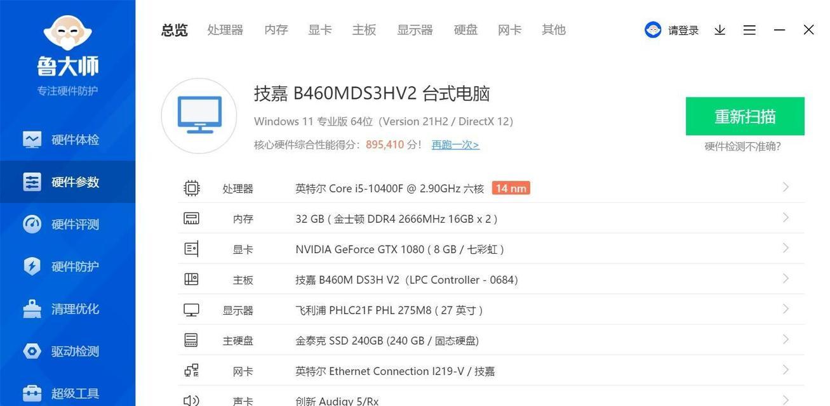Expand the 显卡 row chevron
This screenshot has width=830, height=406.
click(x=786, y=248)
